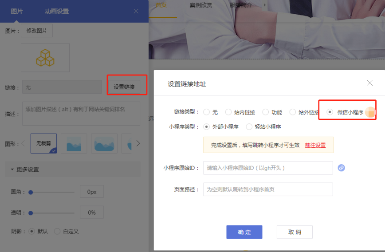This screenshot has width=385, height=252.
Task: Click the yellow cube image thumbnail
Action: [x=45, y=58]
